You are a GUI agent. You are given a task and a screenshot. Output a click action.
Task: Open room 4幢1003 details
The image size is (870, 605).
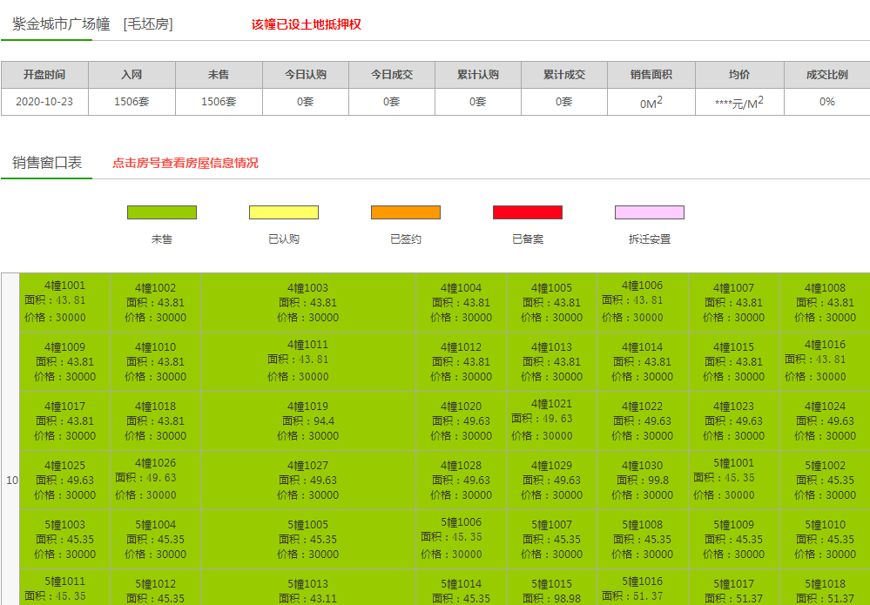click(x=308, y=288)
